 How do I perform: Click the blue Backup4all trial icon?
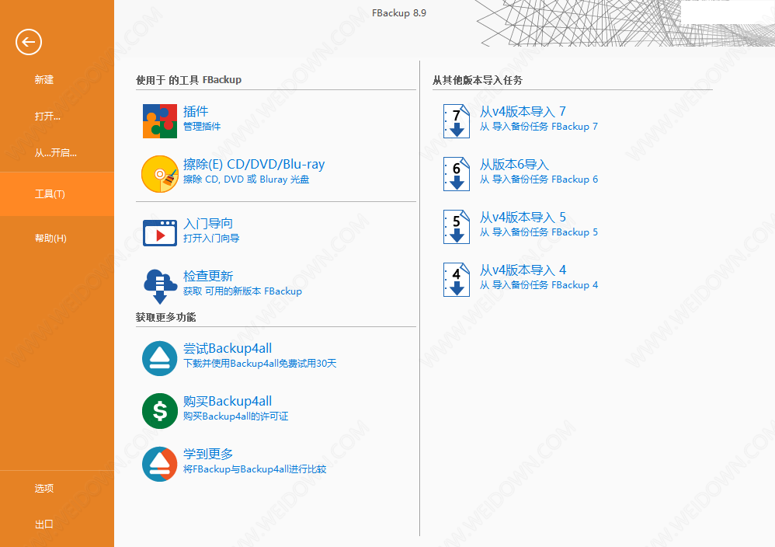point(160,358)
